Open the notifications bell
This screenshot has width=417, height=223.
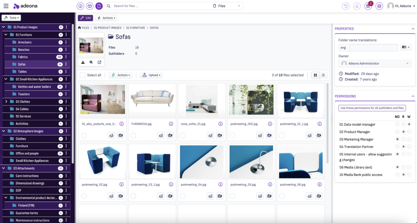click(x=357, y=6)
